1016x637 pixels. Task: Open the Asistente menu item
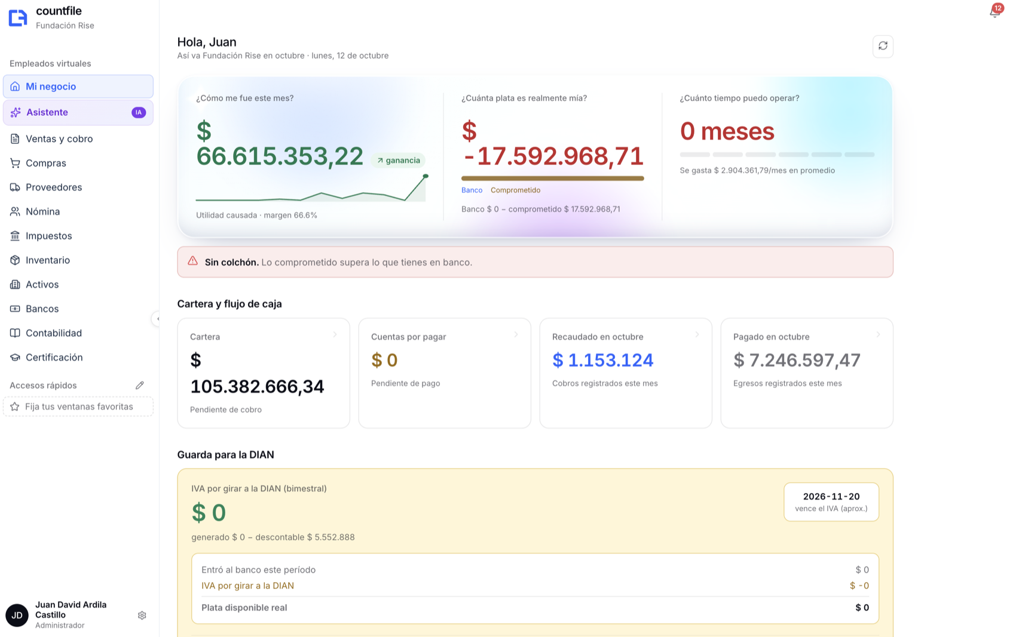tap(78, 112)
